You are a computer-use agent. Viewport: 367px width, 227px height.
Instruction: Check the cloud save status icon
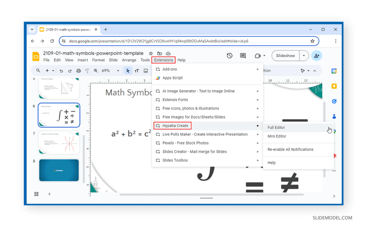pos(168,53)
